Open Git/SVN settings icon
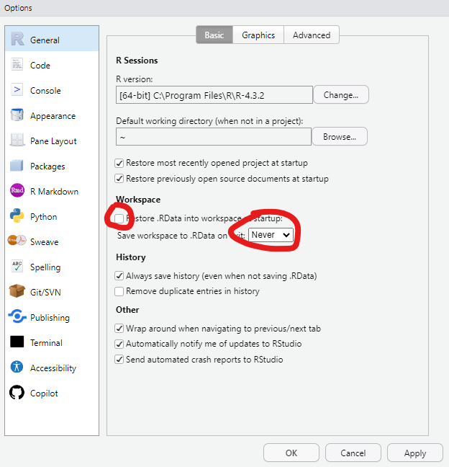This screenshot has height=467, width=449. coord(17,293)
